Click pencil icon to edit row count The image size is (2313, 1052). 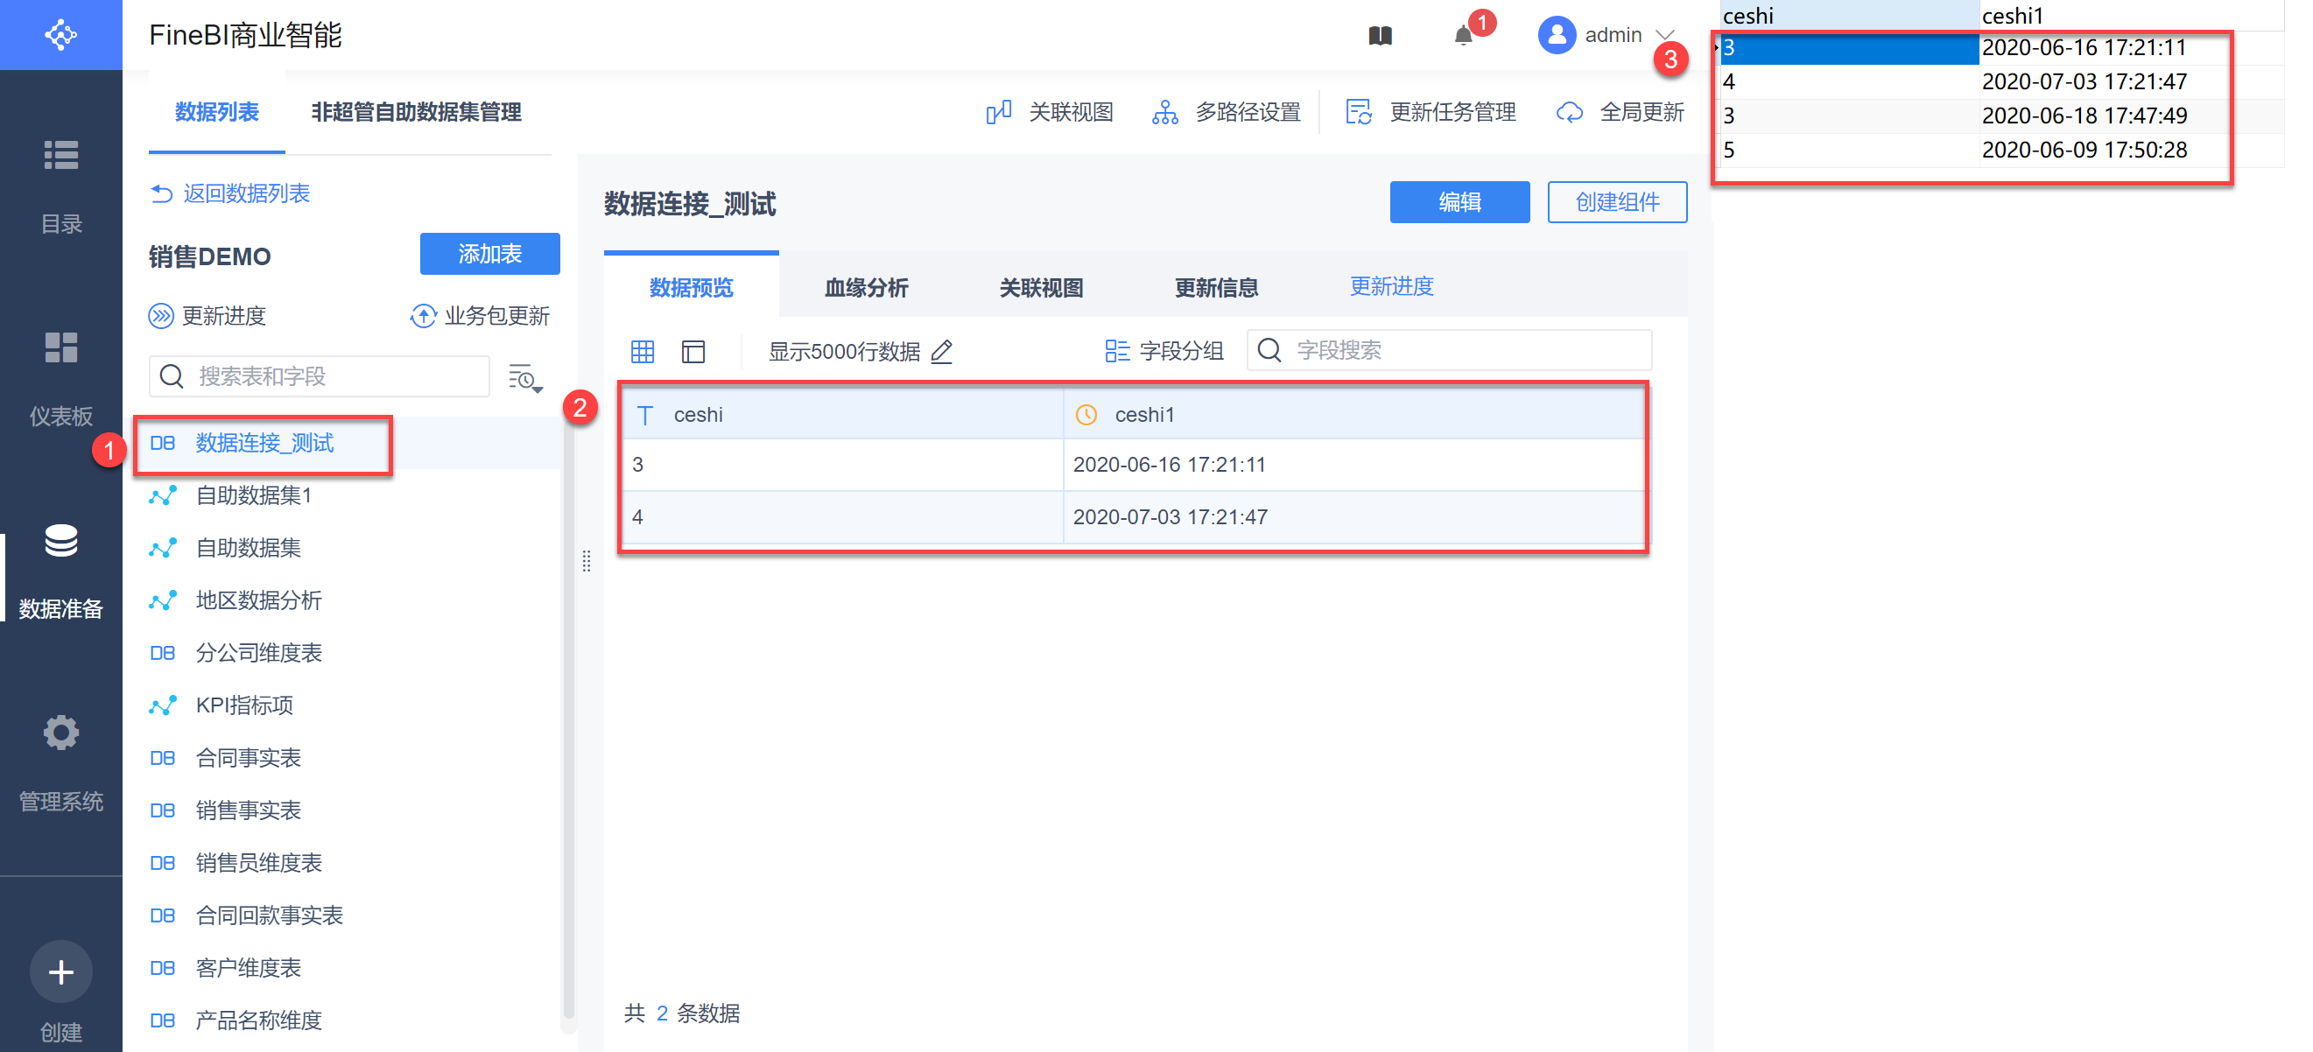(941, 351)
